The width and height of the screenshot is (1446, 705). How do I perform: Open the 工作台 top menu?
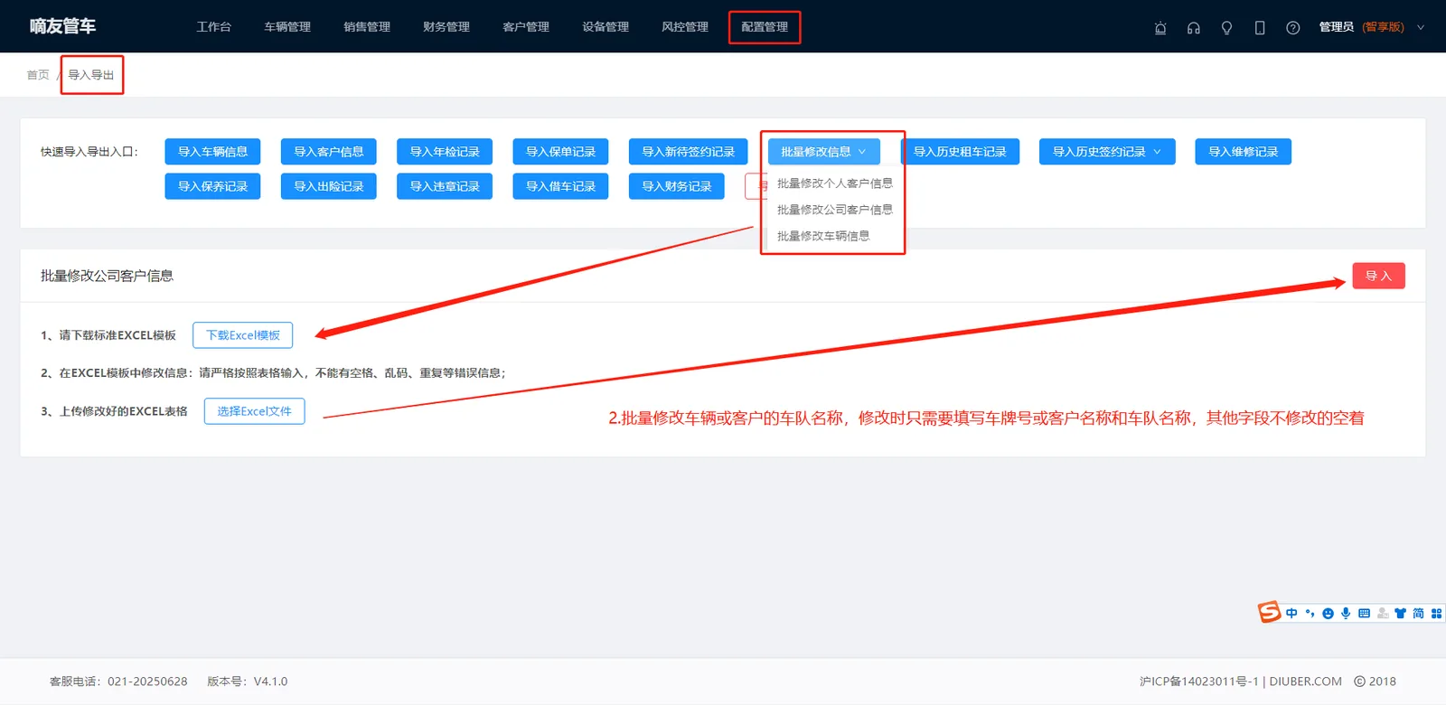pyautogui.click(x=214, y=27)
